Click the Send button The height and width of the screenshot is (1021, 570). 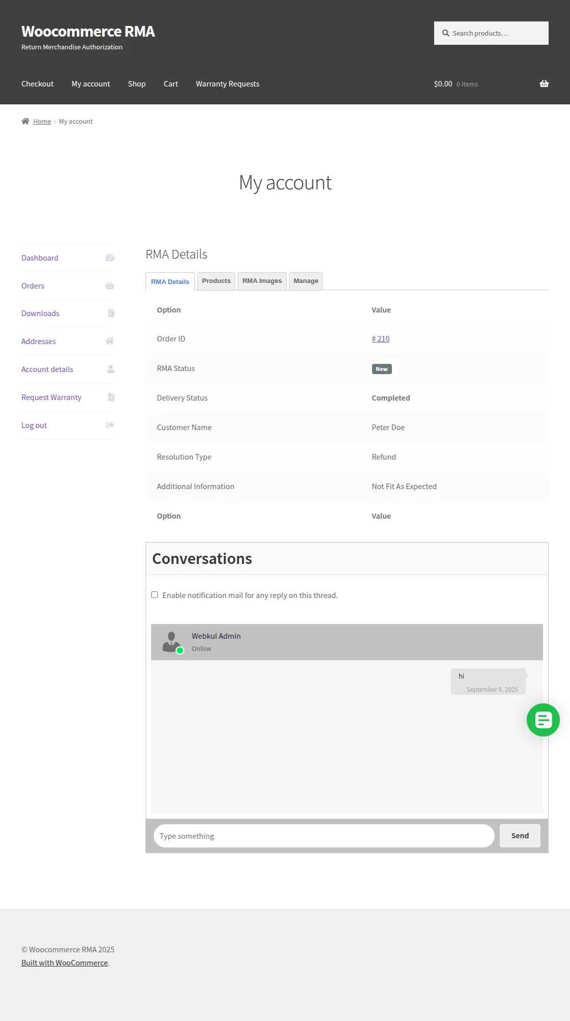click(520, 836)
